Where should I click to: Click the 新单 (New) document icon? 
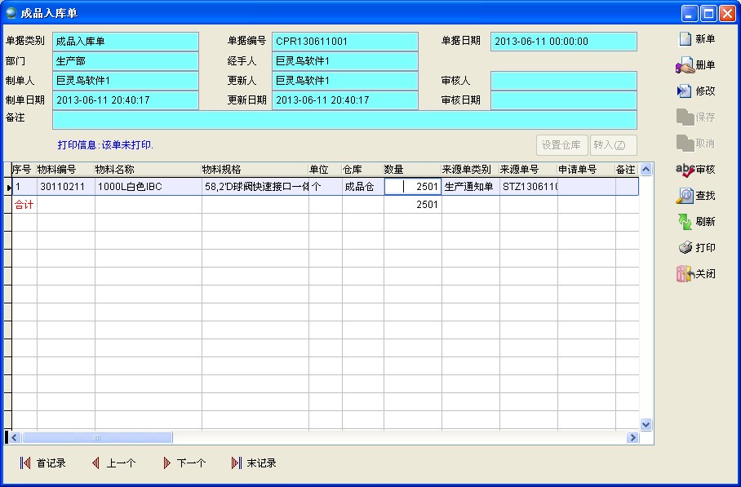pos(686,39)
